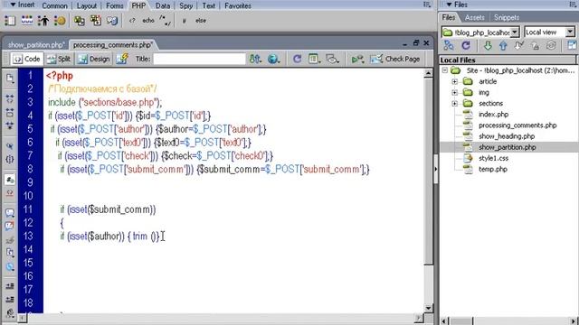Open the Common insert tab
Image resolution: width=579 pixels, height=325 pixels.
tap(54, 6)
